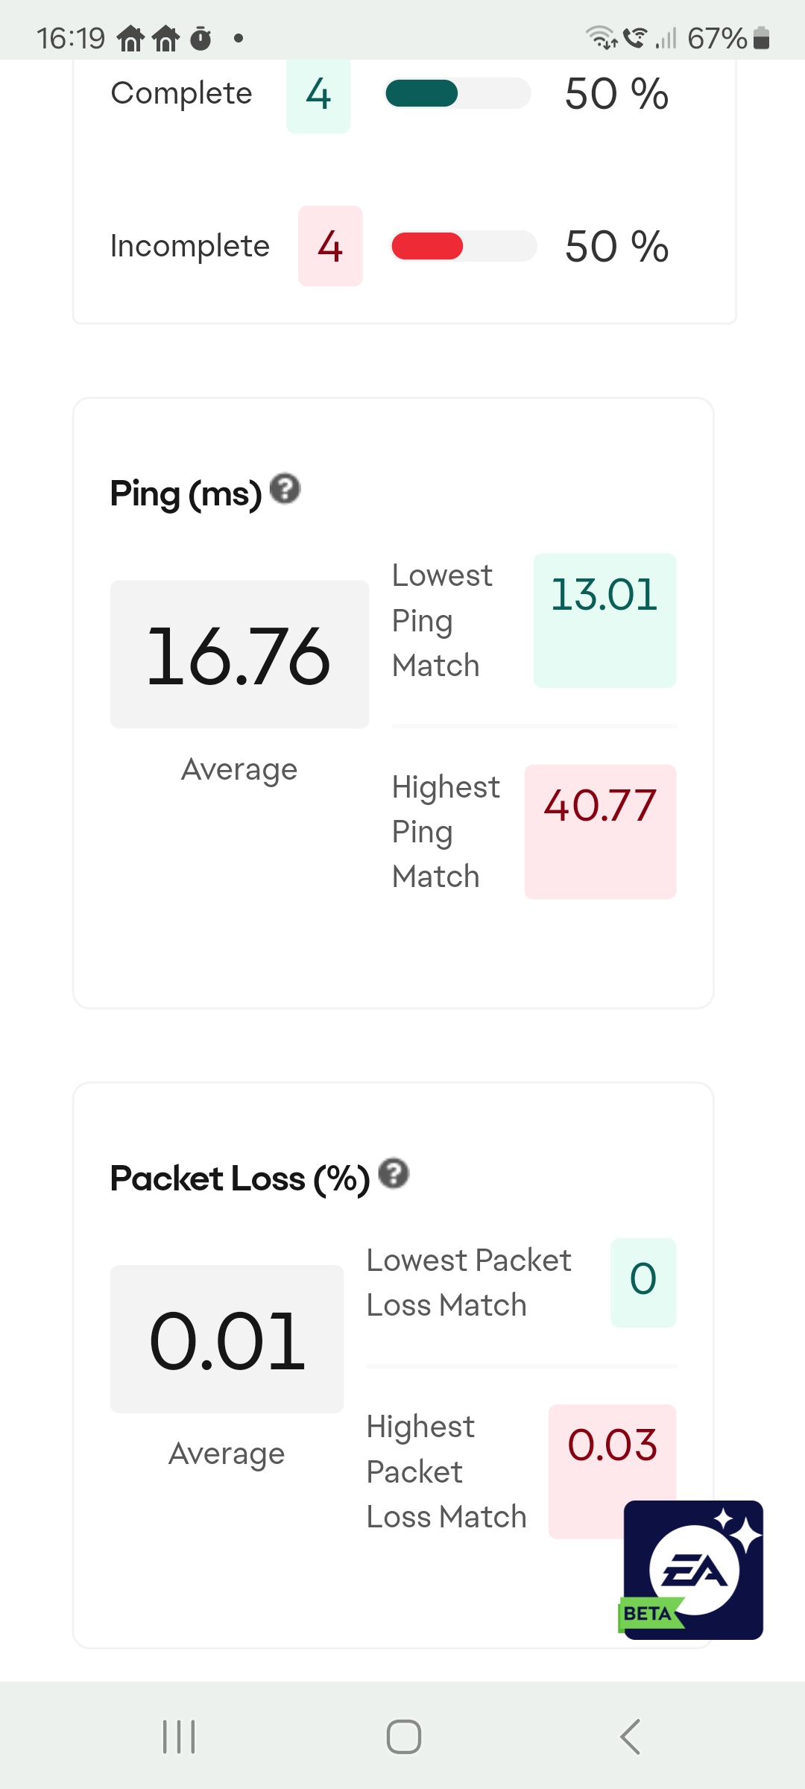Screen dimensions: 805x1789
Task: Tap the Android back navigation arrow
Action: click(x=630, y=1737)
